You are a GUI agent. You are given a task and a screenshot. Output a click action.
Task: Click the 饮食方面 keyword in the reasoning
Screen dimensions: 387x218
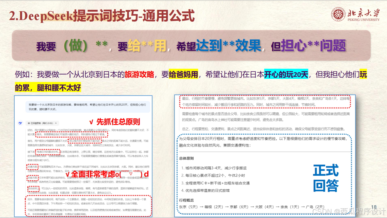pyautogui.click(x=32, y=178)
